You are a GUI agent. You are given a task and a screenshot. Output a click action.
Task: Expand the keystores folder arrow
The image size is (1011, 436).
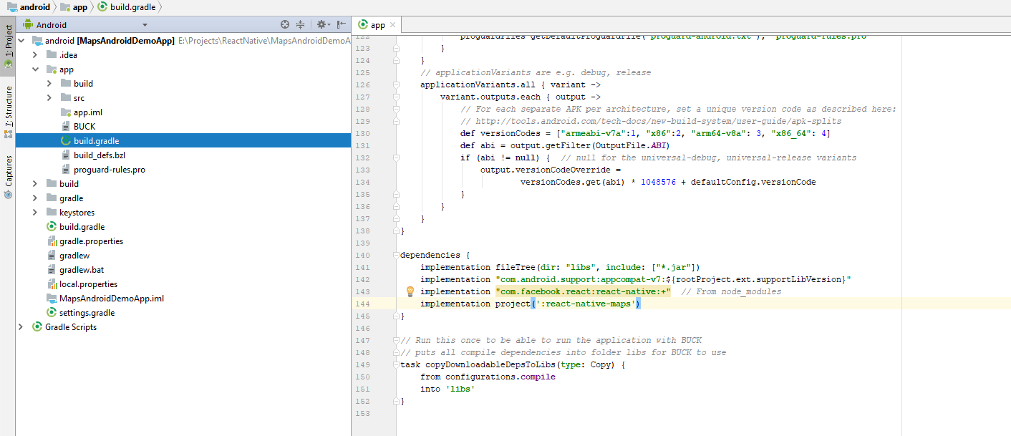point(35,213)
